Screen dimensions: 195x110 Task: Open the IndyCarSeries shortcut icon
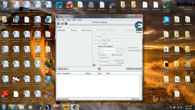[16, 82]
